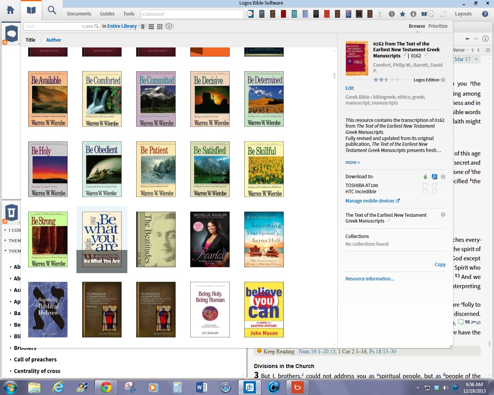494x395 pixels.
Task: Open Beginning Biblical Hebrew book cover
Action: [x=48, y=310]
